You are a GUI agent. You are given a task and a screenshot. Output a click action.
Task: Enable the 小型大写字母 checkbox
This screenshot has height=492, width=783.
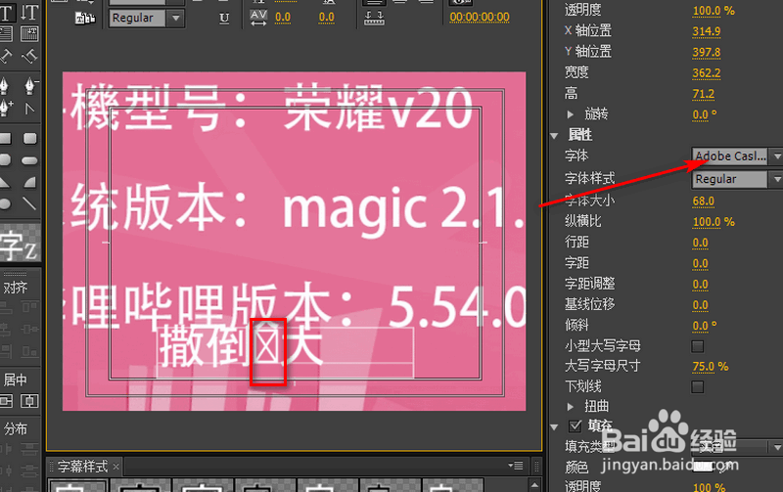pos(698,346)
